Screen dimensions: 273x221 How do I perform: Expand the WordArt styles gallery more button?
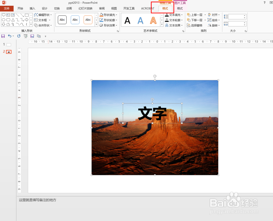(x=162, y=25)
